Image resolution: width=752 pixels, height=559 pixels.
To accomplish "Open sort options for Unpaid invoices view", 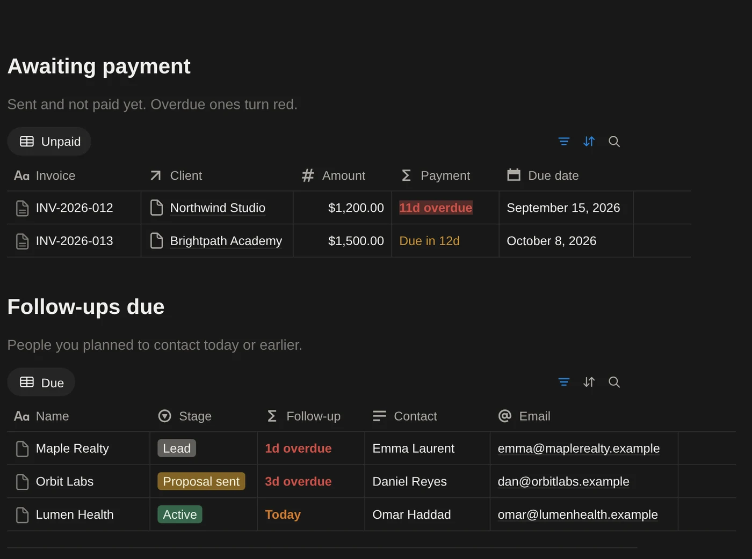I will (x=589, y=142).
